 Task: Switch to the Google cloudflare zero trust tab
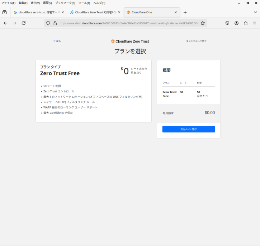click(x=39, y=12)
